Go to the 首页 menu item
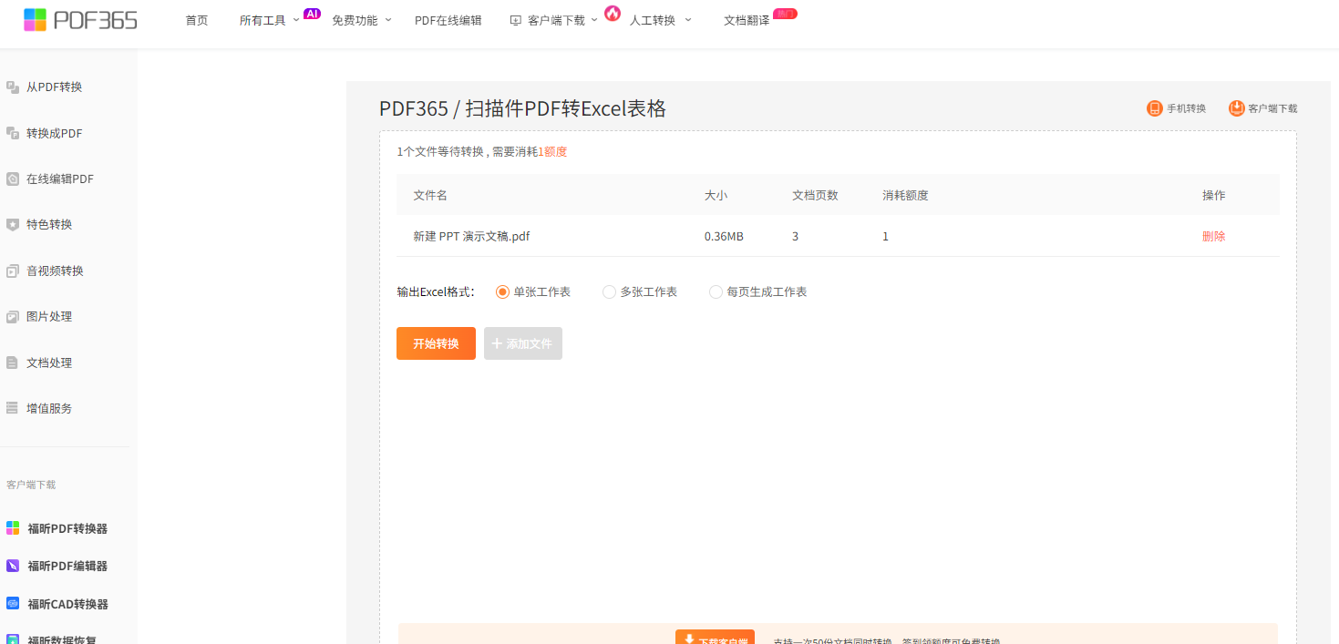The width and height of the screenshot is (1339, 644). (196, 20)
